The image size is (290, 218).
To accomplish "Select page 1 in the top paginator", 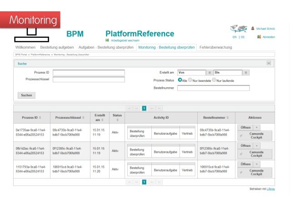I will 144,108.
